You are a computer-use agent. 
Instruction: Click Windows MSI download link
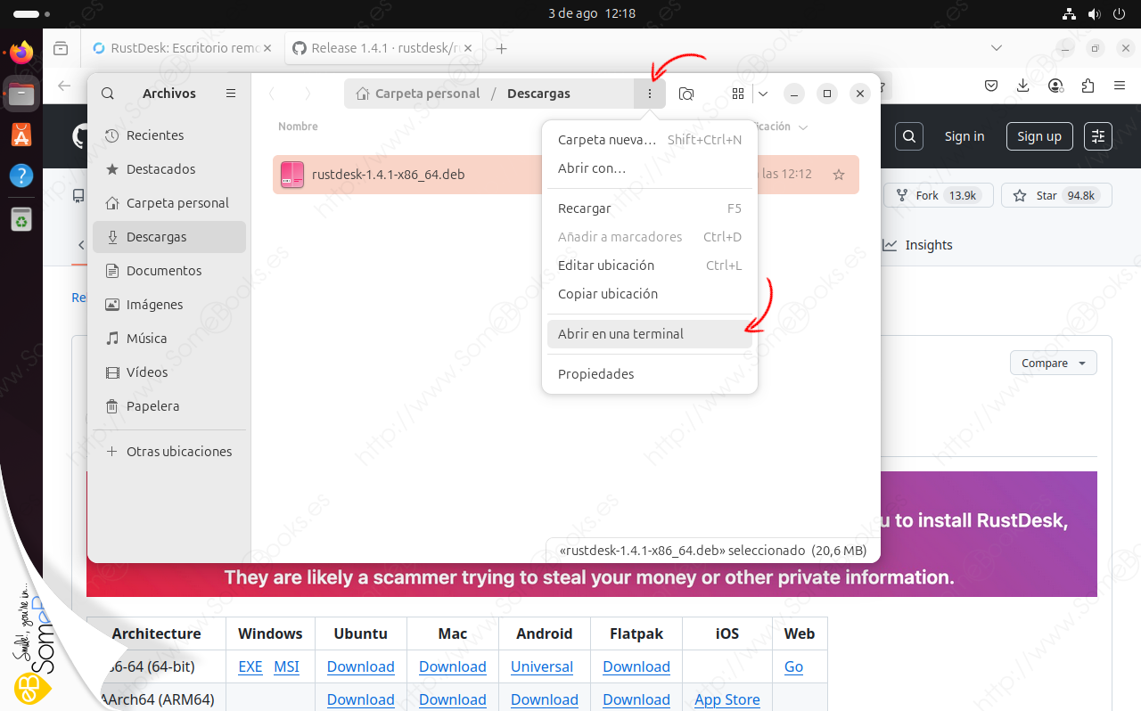pos(286,666)
